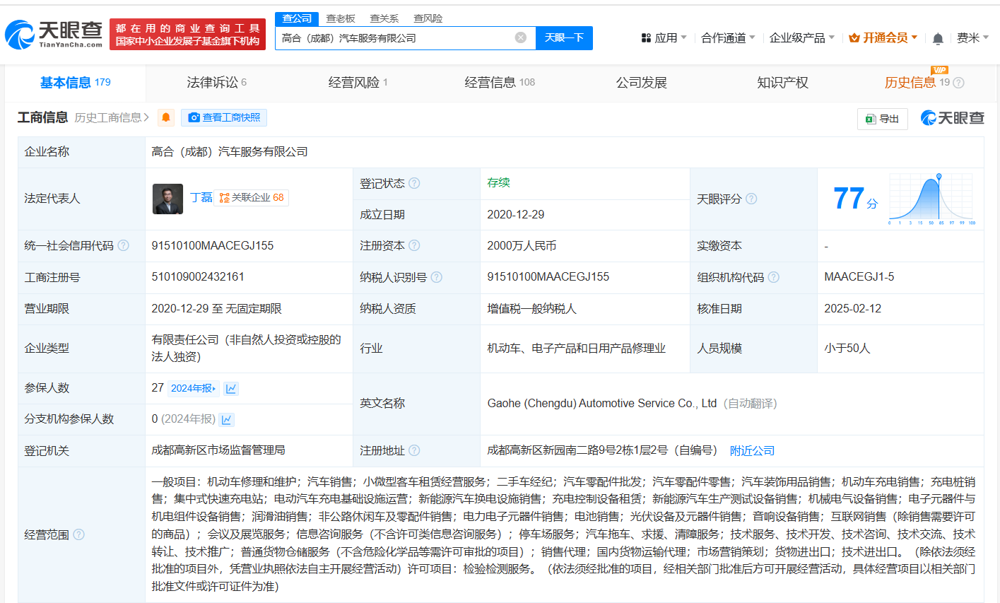Click the 查看工商快照 button
1000x603 pixels.
pos(224,117)
